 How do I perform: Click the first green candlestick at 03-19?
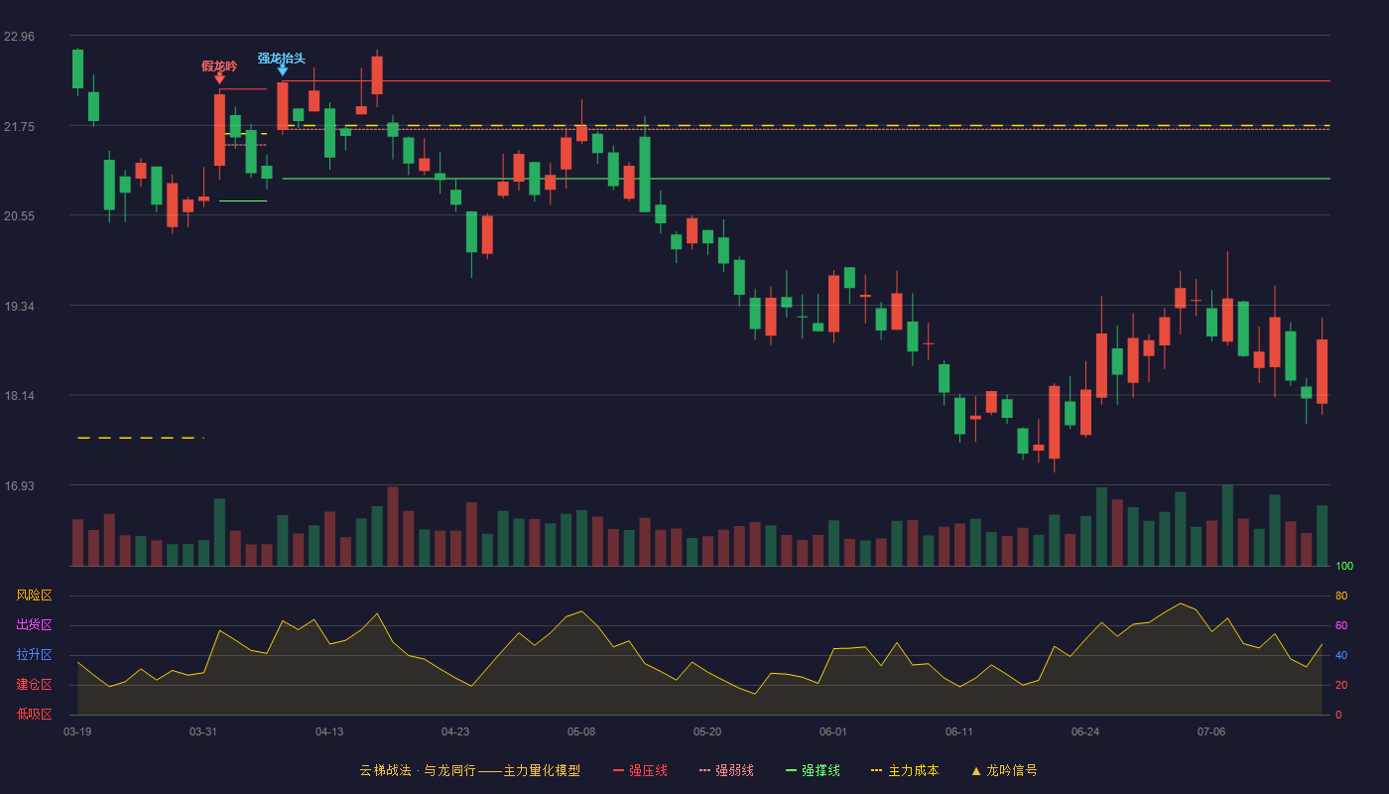[77, 69]
